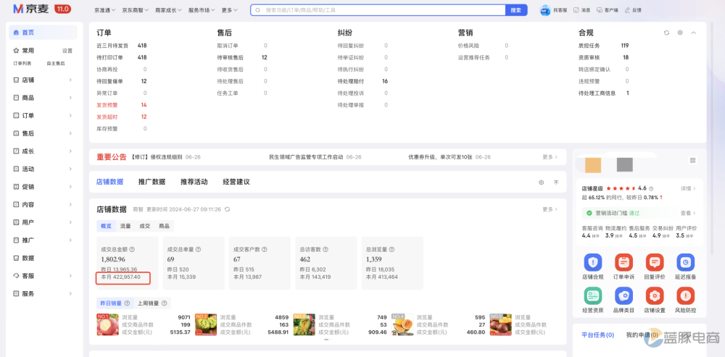
Task: Show the shop QR code
Action: point(692,160)
